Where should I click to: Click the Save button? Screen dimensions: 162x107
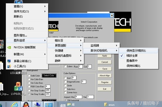click(105, 69)
